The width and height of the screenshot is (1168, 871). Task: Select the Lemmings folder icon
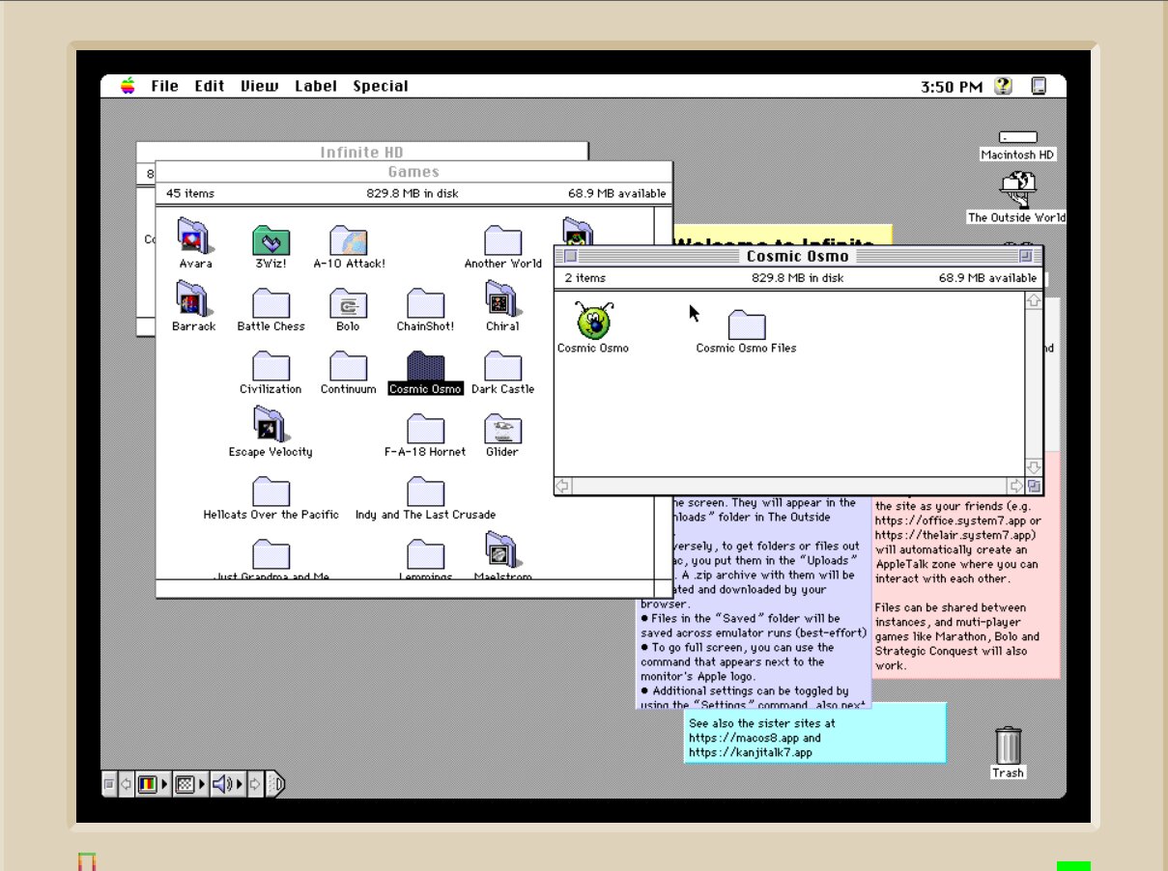pos(425,554)
